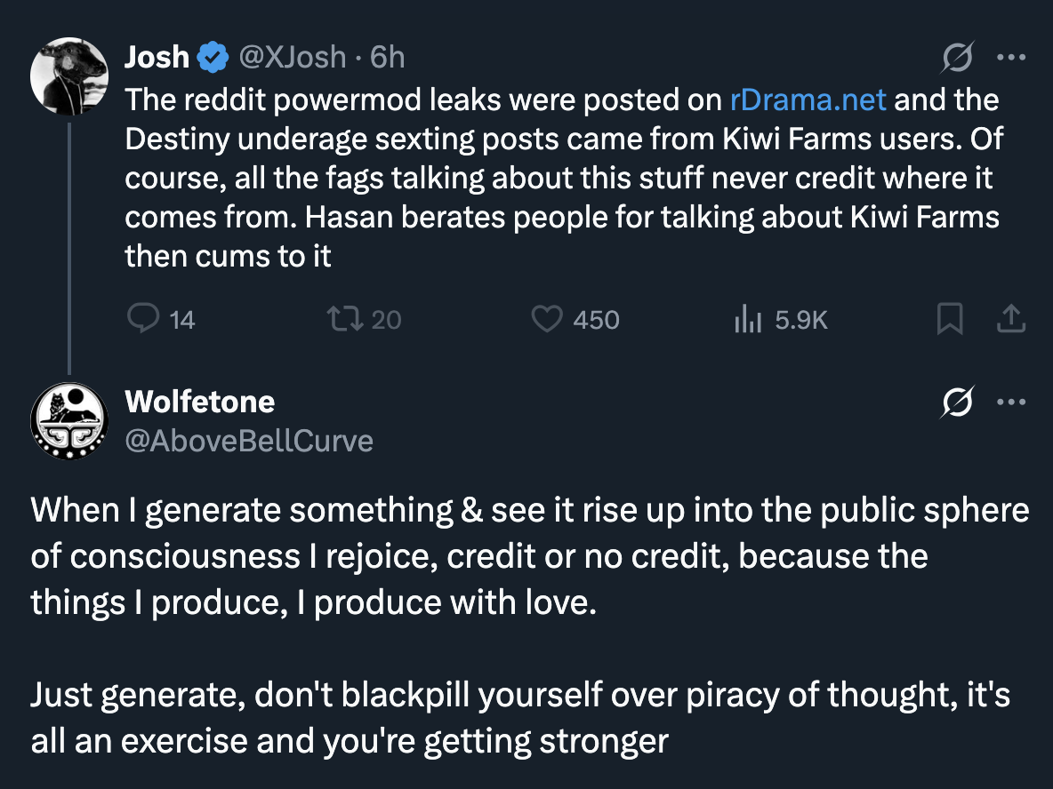1053x789 pixels.
Task: Open the more options menu on Wolfetone's post
Action: click(x=1011, y=402)
